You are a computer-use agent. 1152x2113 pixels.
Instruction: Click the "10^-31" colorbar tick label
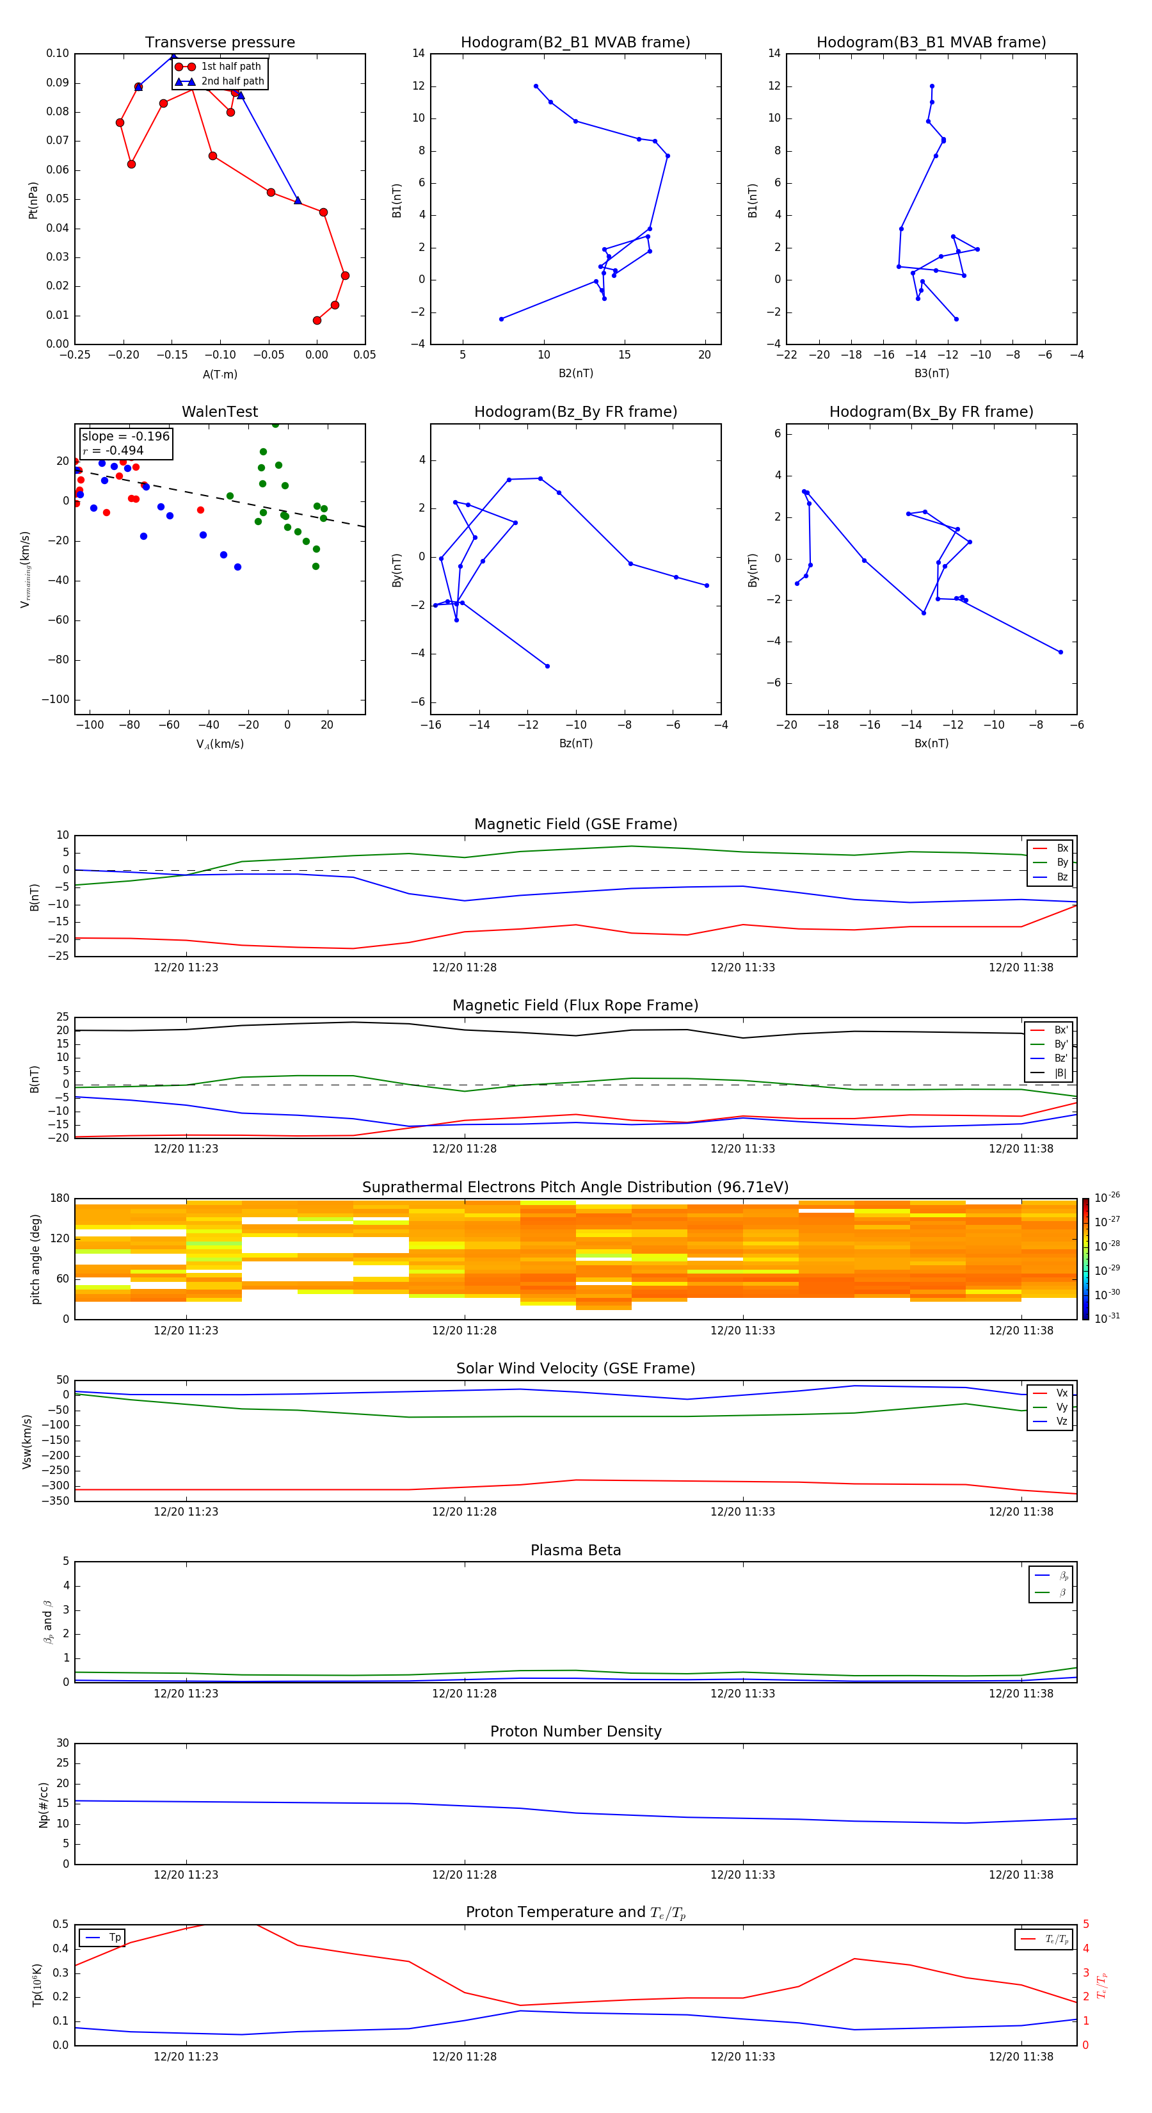tap(1107, 1318)
